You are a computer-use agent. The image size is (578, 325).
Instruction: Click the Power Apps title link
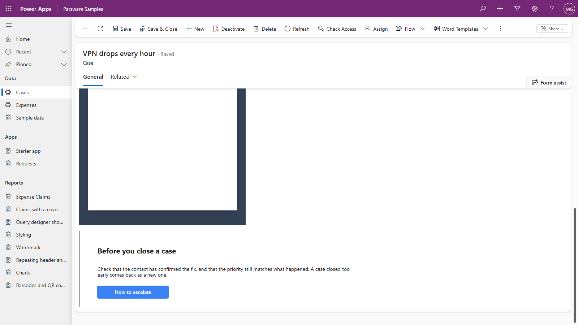point(36,9)
